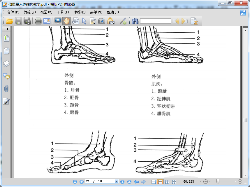Image resolution: width=250 pixels, height=187 pixels.
Task: Click the binoculars search icon
Action: click(135, 21)
